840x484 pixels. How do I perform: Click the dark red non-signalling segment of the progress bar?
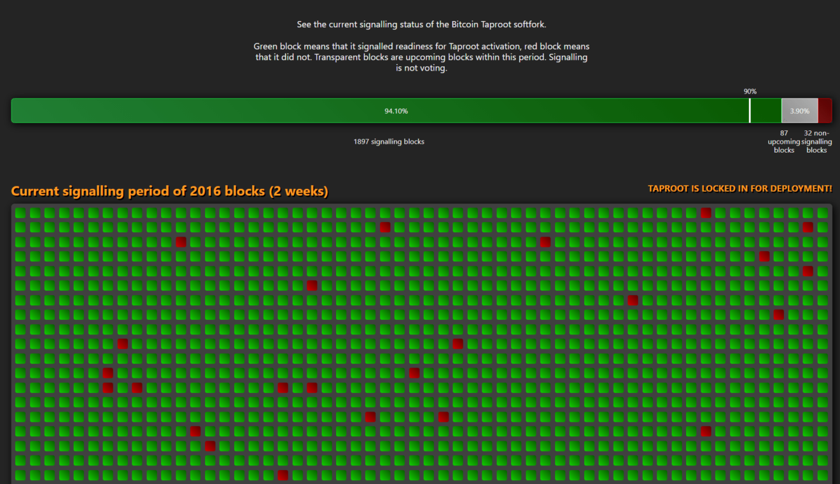[825, 111]
